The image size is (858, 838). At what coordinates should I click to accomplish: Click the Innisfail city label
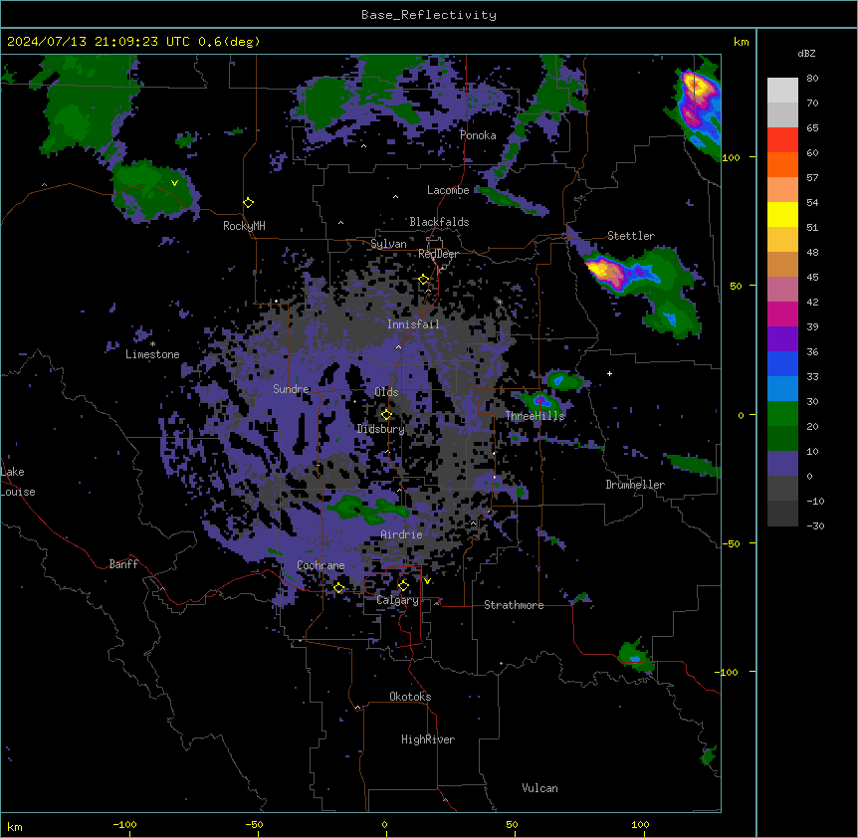click(x=413, y=324)
